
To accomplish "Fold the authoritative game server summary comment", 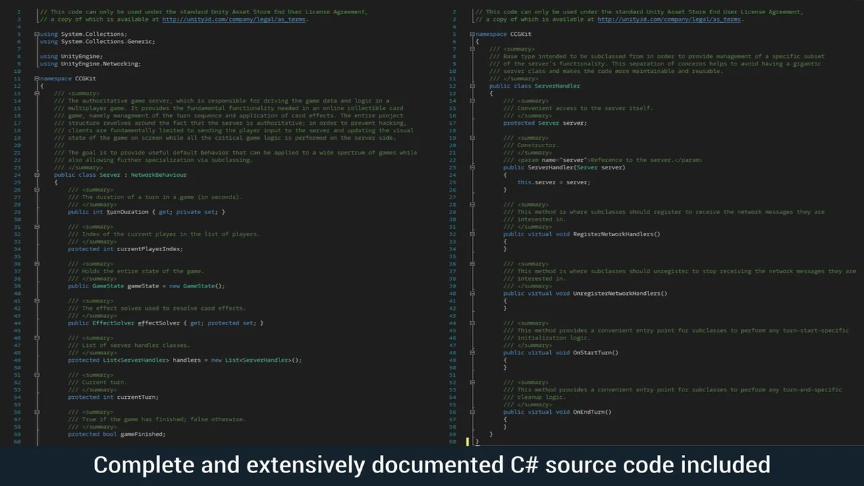I will [x=36, y=93].
